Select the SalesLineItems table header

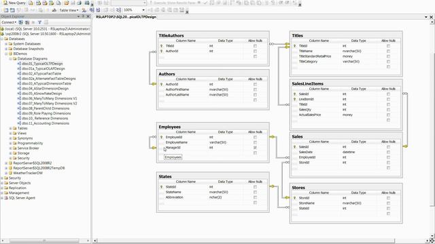[346, 83]
